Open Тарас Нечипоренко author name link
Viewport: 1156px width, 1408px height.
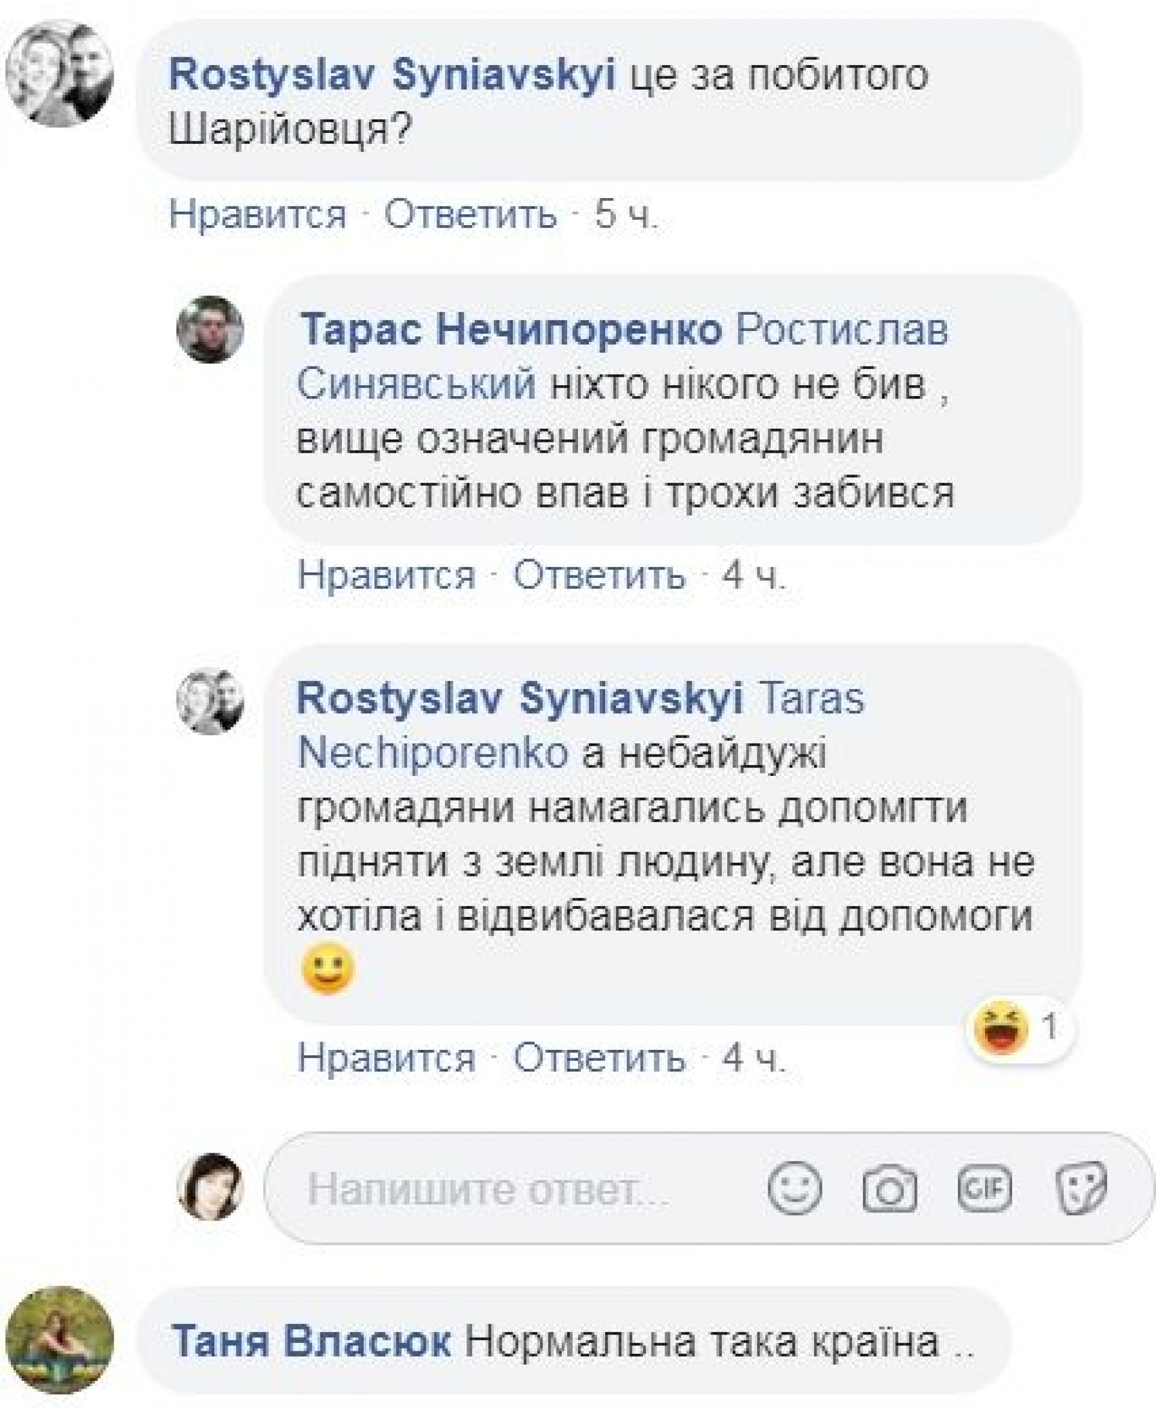pyautogui.click(x=511, y=329)
